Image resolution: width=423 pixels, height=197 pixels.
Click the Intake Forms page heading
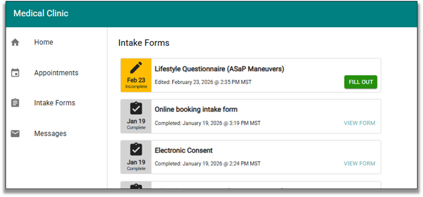pyautogui.click(x=143, y=43)
